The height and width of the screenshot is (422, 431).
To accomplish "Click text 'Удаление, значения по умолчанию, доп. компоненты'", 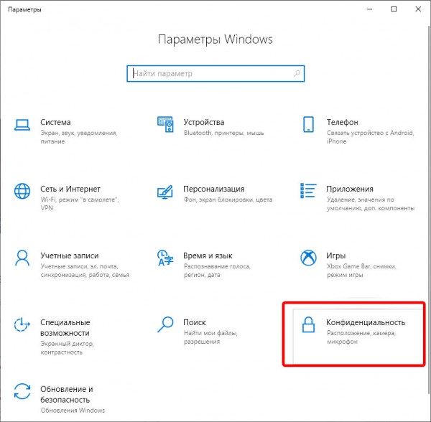I will tap(371, 204).
